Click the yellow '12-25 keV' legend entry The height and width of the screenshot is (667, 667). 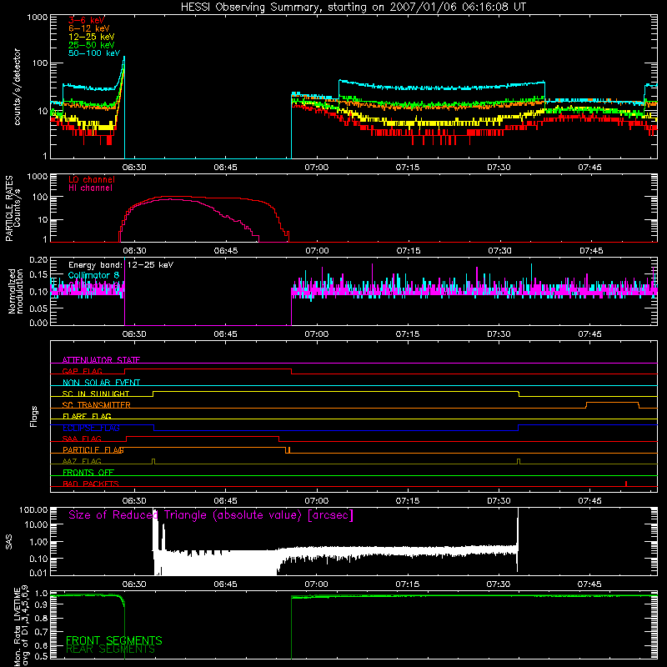tap(91, 37)
